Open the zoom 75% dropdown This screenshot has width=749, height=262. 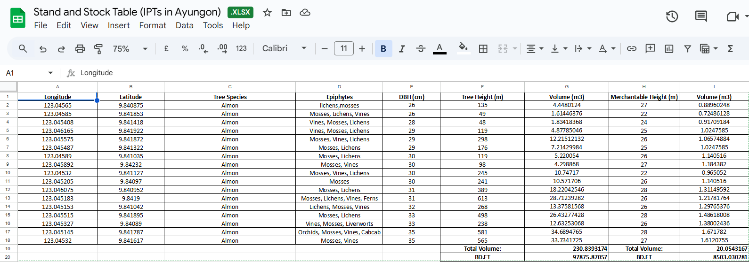[130, 48]
